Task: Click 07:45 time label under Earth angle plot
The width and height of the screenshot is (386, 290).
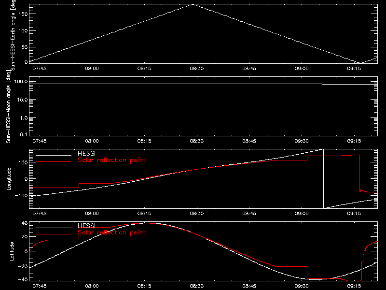Action: (40, 68)
